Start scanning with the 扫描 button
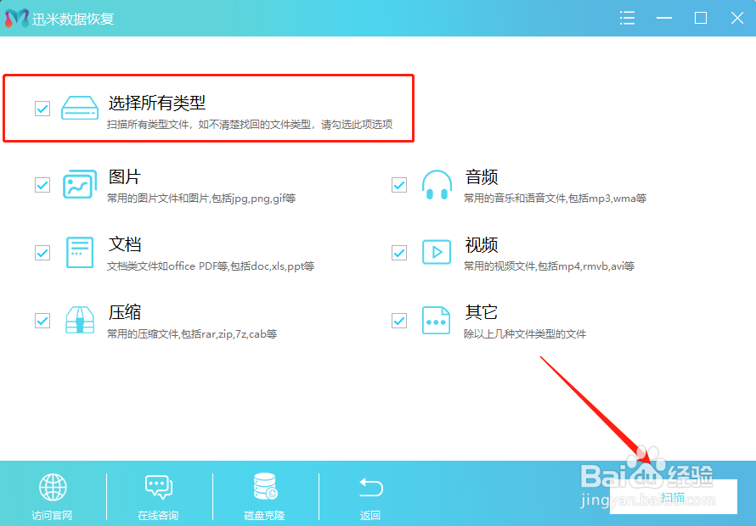The image size is (756, 526). [673, 496]
